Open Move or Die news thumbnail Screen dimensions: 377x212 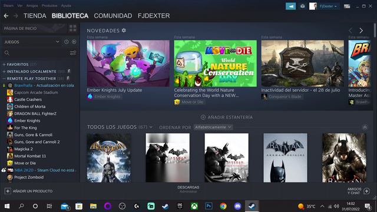(215, 64)
